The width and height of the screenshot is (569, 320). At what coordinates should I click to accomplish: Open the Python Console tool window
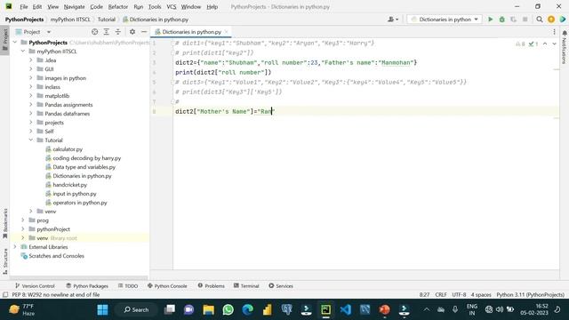click(x=167, y=286)
